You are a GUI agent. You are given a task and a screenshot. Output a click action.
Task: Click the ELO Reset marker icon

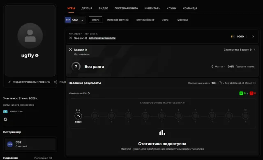(78, 116)
